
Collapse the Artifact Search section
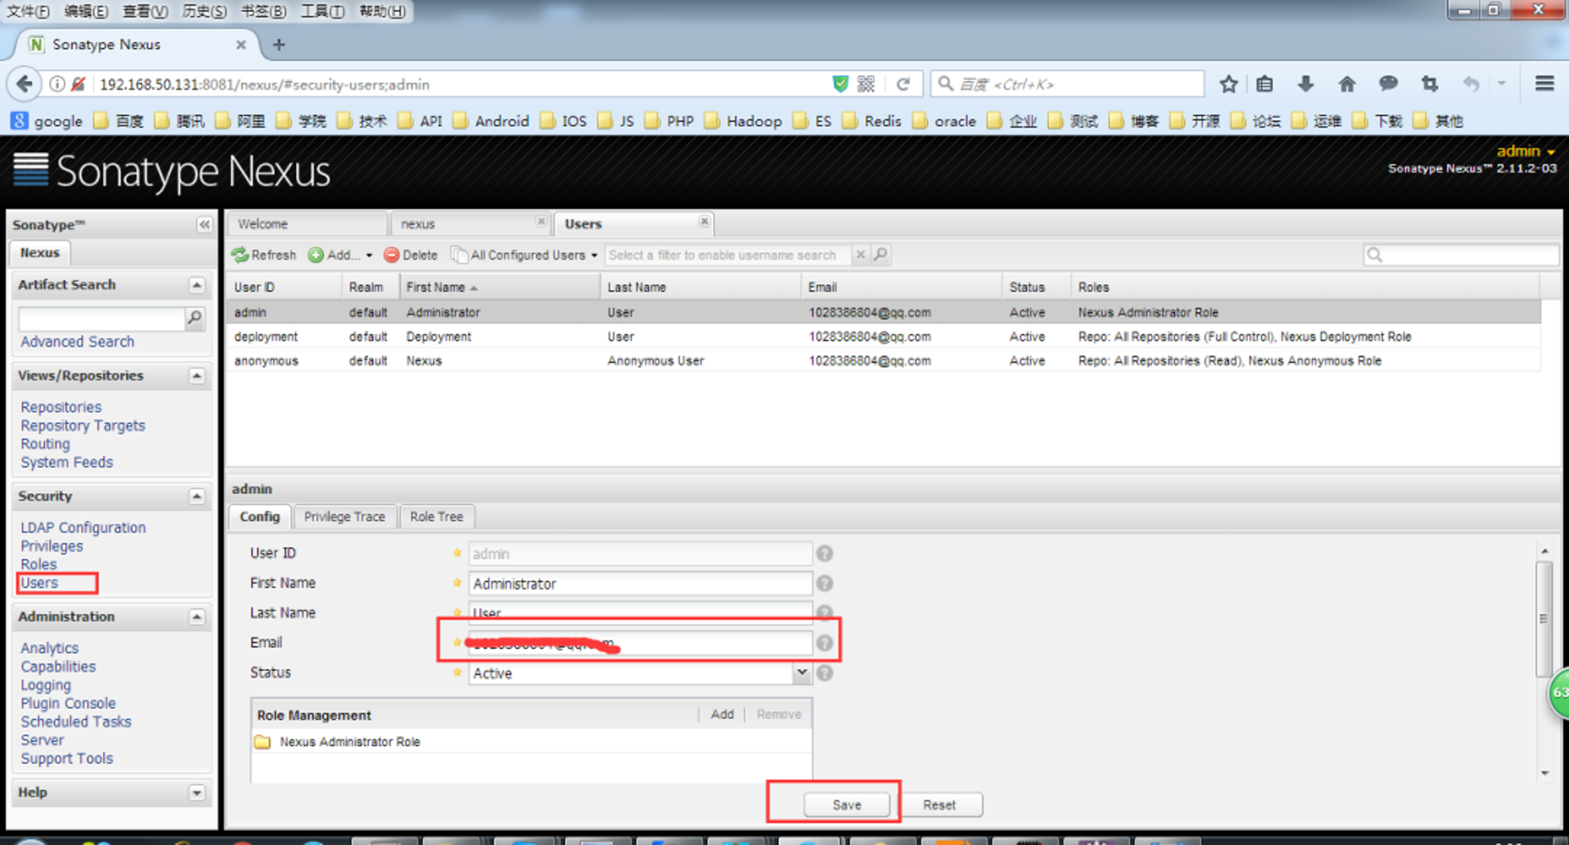click(x=197, y=285)
